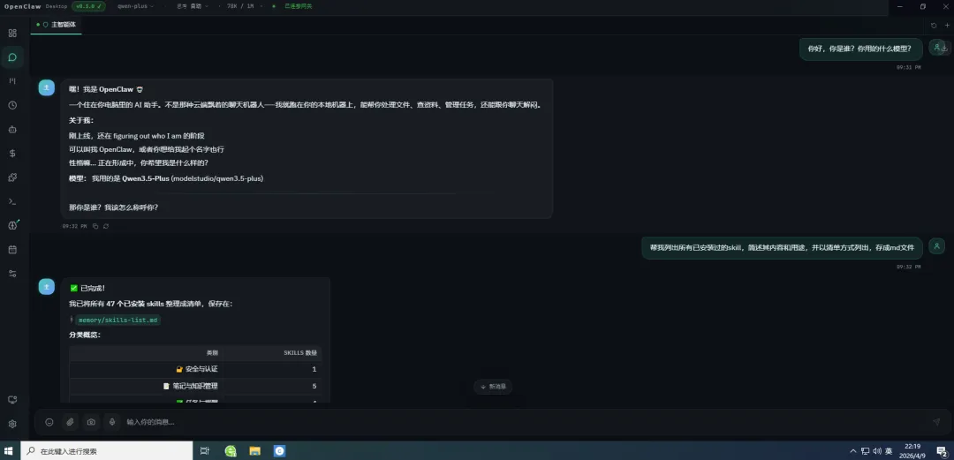Click the green gateway connected status

pos(294,6)
